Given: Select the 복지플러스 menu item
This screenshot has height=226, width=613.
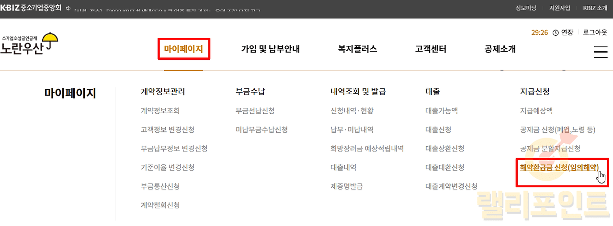Looking at the screenshot, I should (x=357, y=49).
